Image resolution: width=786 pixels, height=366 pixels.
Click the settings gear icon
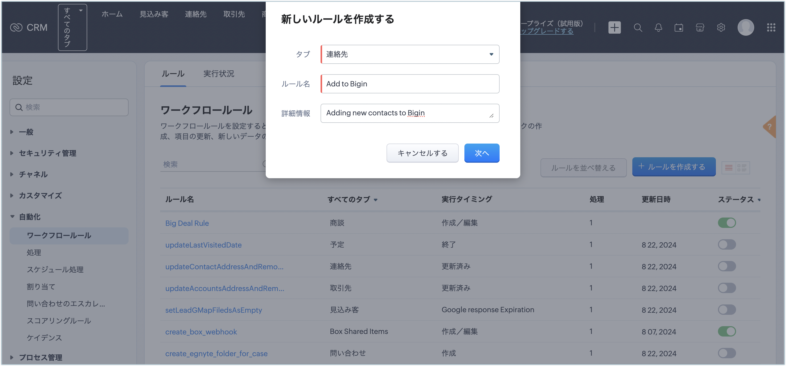(721, 27)
